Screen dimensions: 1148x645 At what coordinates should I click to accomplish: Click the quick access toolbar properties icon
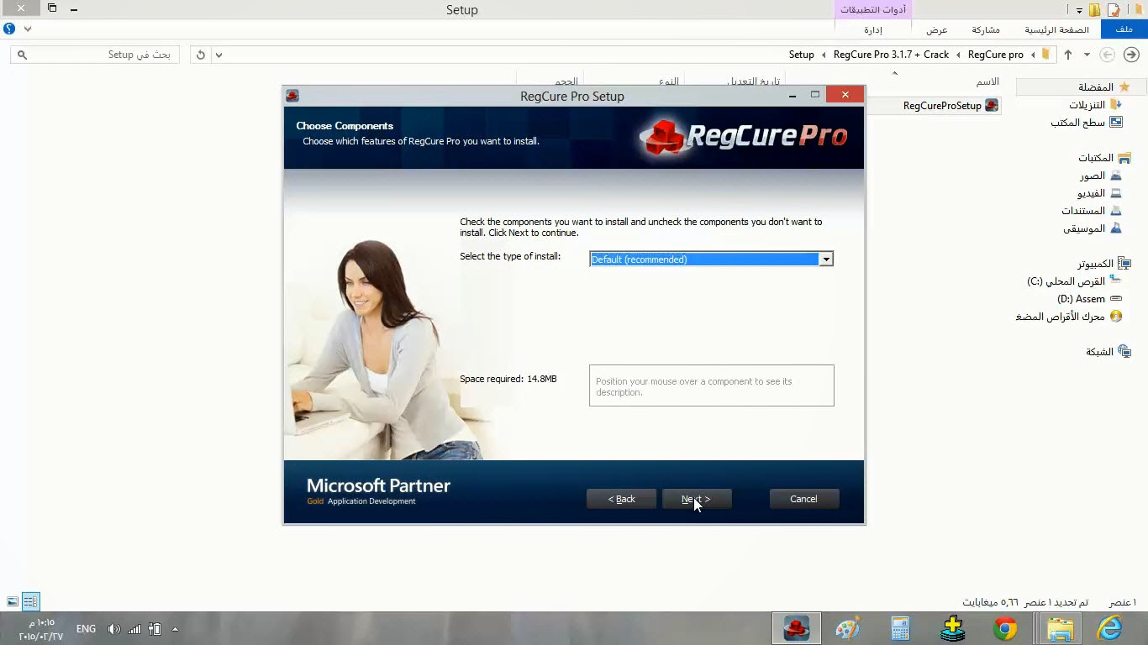pos(1114,10)
